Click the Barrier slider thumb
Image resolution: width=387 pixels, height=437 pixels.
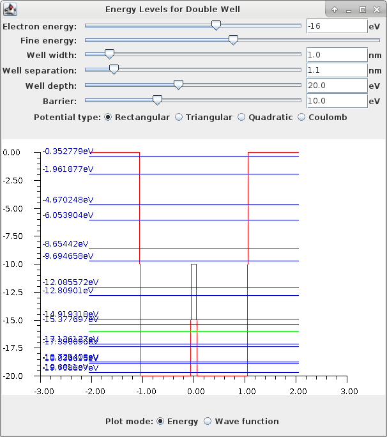(158, 100)
